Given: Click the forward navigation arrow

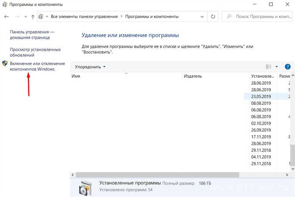Looking at the screenshot, I should click(17, 17).
